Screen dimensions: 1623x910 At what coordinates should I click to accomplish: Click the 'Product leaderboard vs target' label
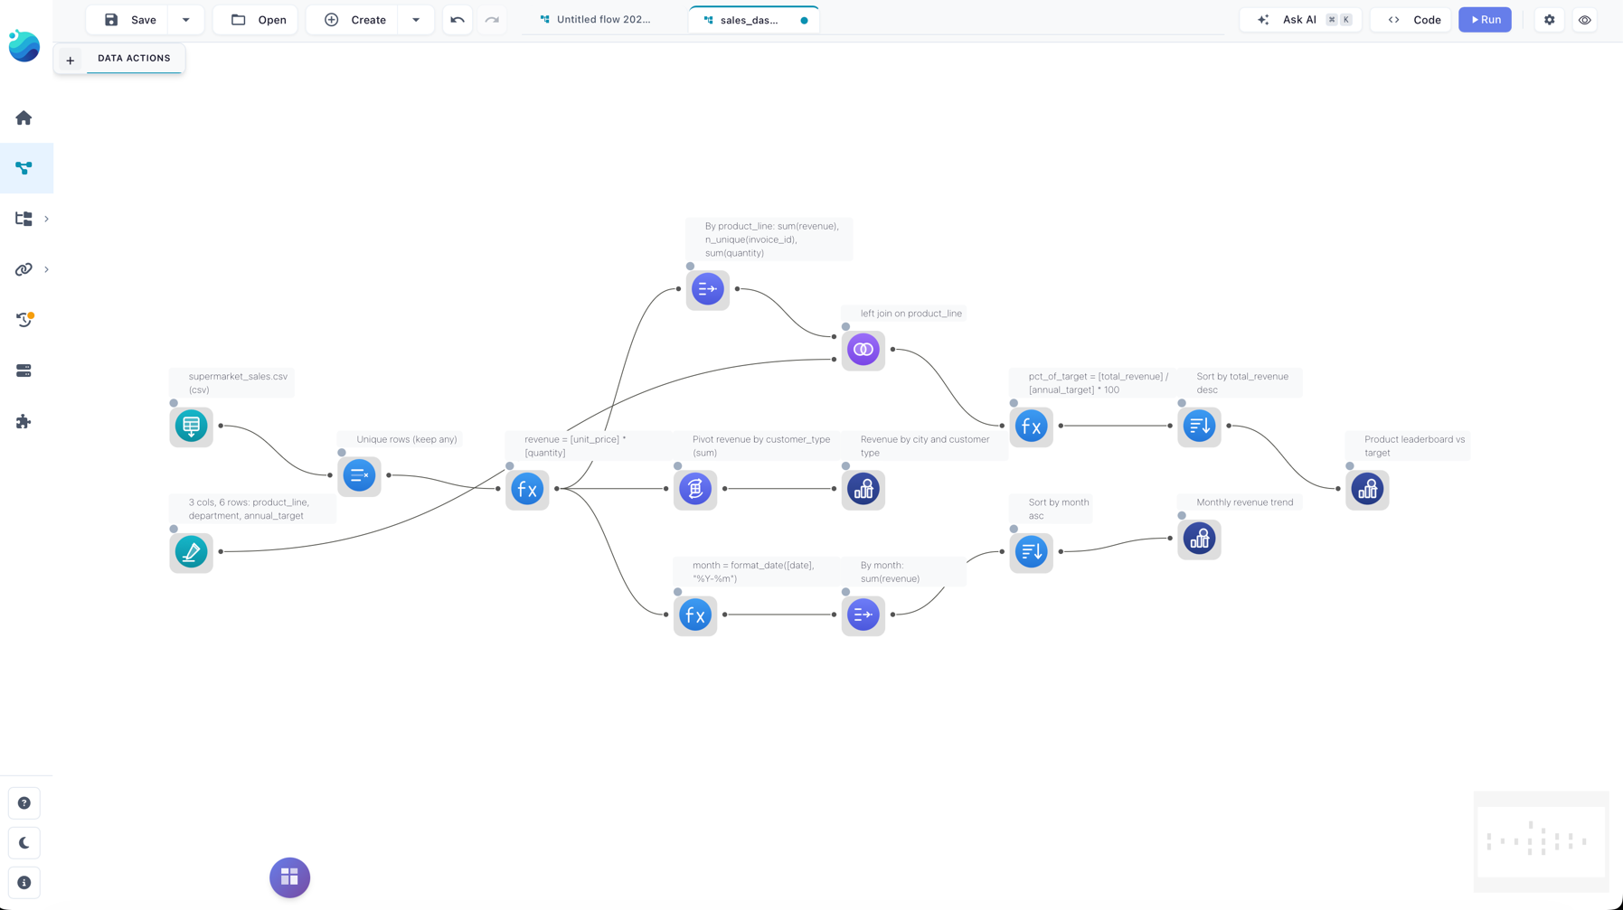click(1414, 446)
